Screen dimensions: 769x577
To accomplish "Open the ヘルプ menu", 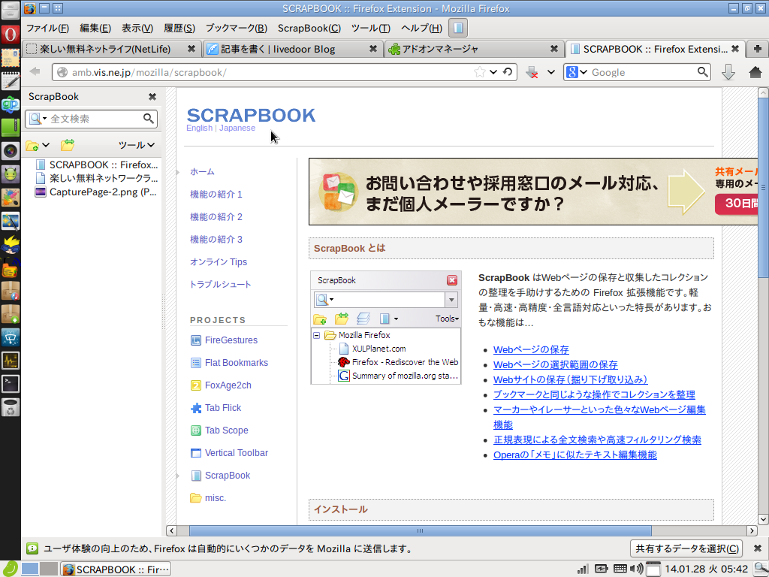I will 421,29.
